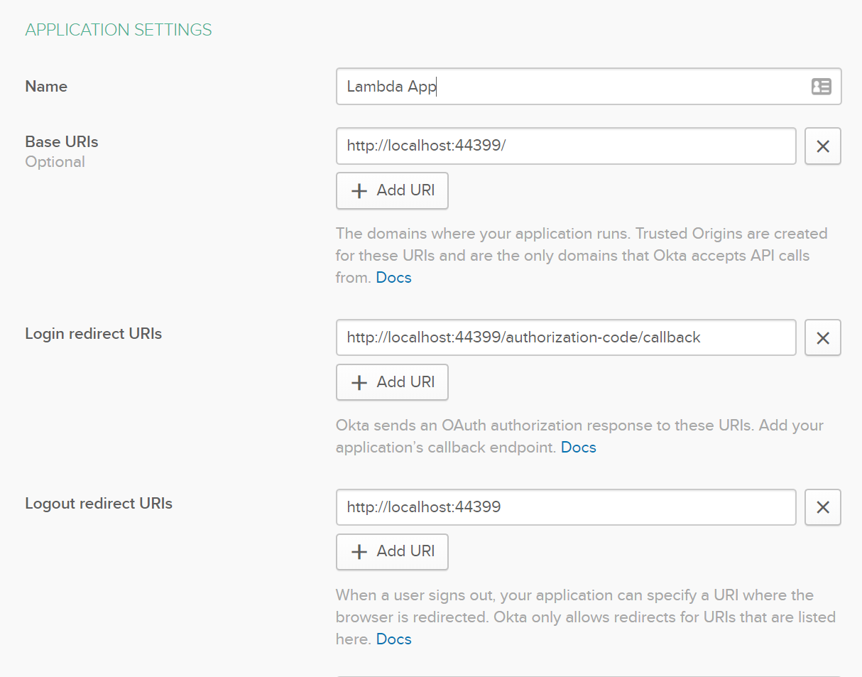Screen dimensions: 862x677
Task: Click the Application Settings section heading
Action: coord(119,30)
